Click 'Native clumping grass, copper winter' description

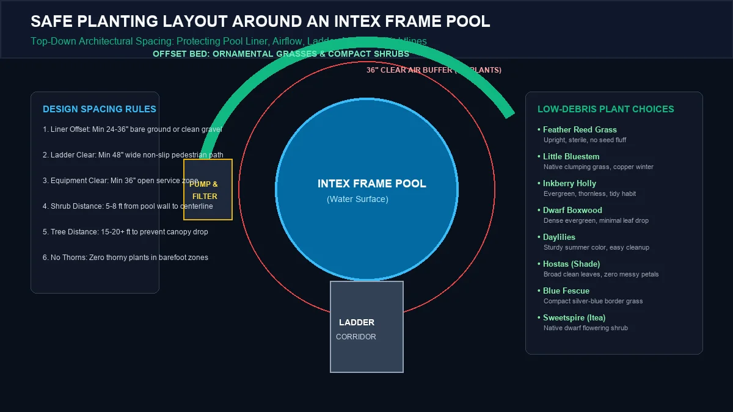tap(599, 167)
